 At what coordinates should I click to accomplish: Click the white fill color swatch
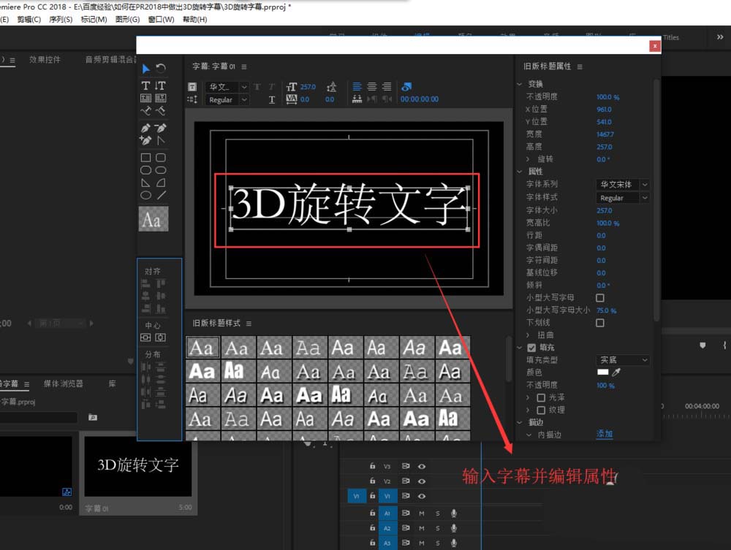tap(603, 372)
